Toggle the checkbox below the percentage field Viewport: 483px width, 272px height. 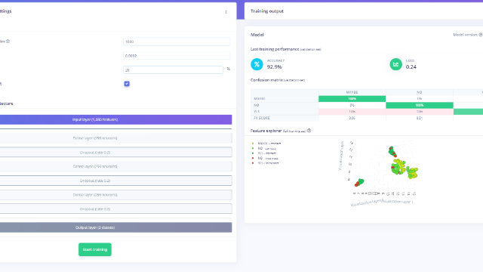tap(127, 84)
